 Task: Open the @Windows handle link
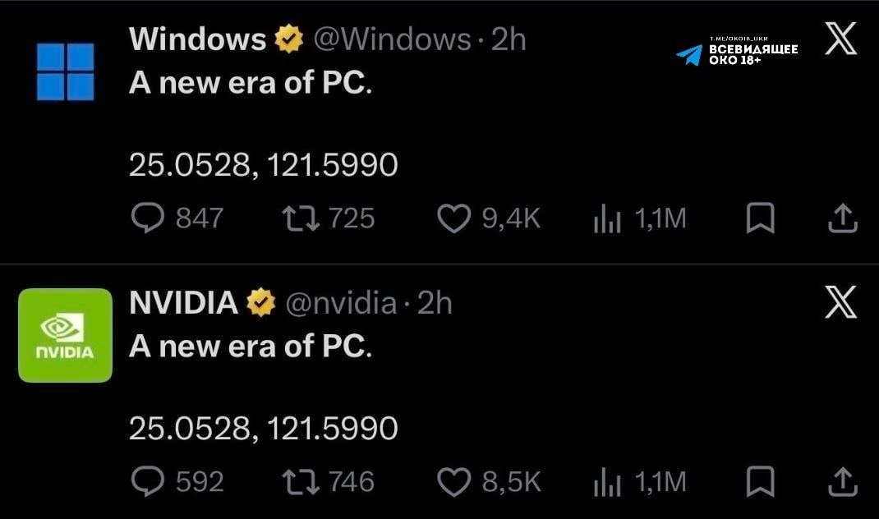coord(392,39)
